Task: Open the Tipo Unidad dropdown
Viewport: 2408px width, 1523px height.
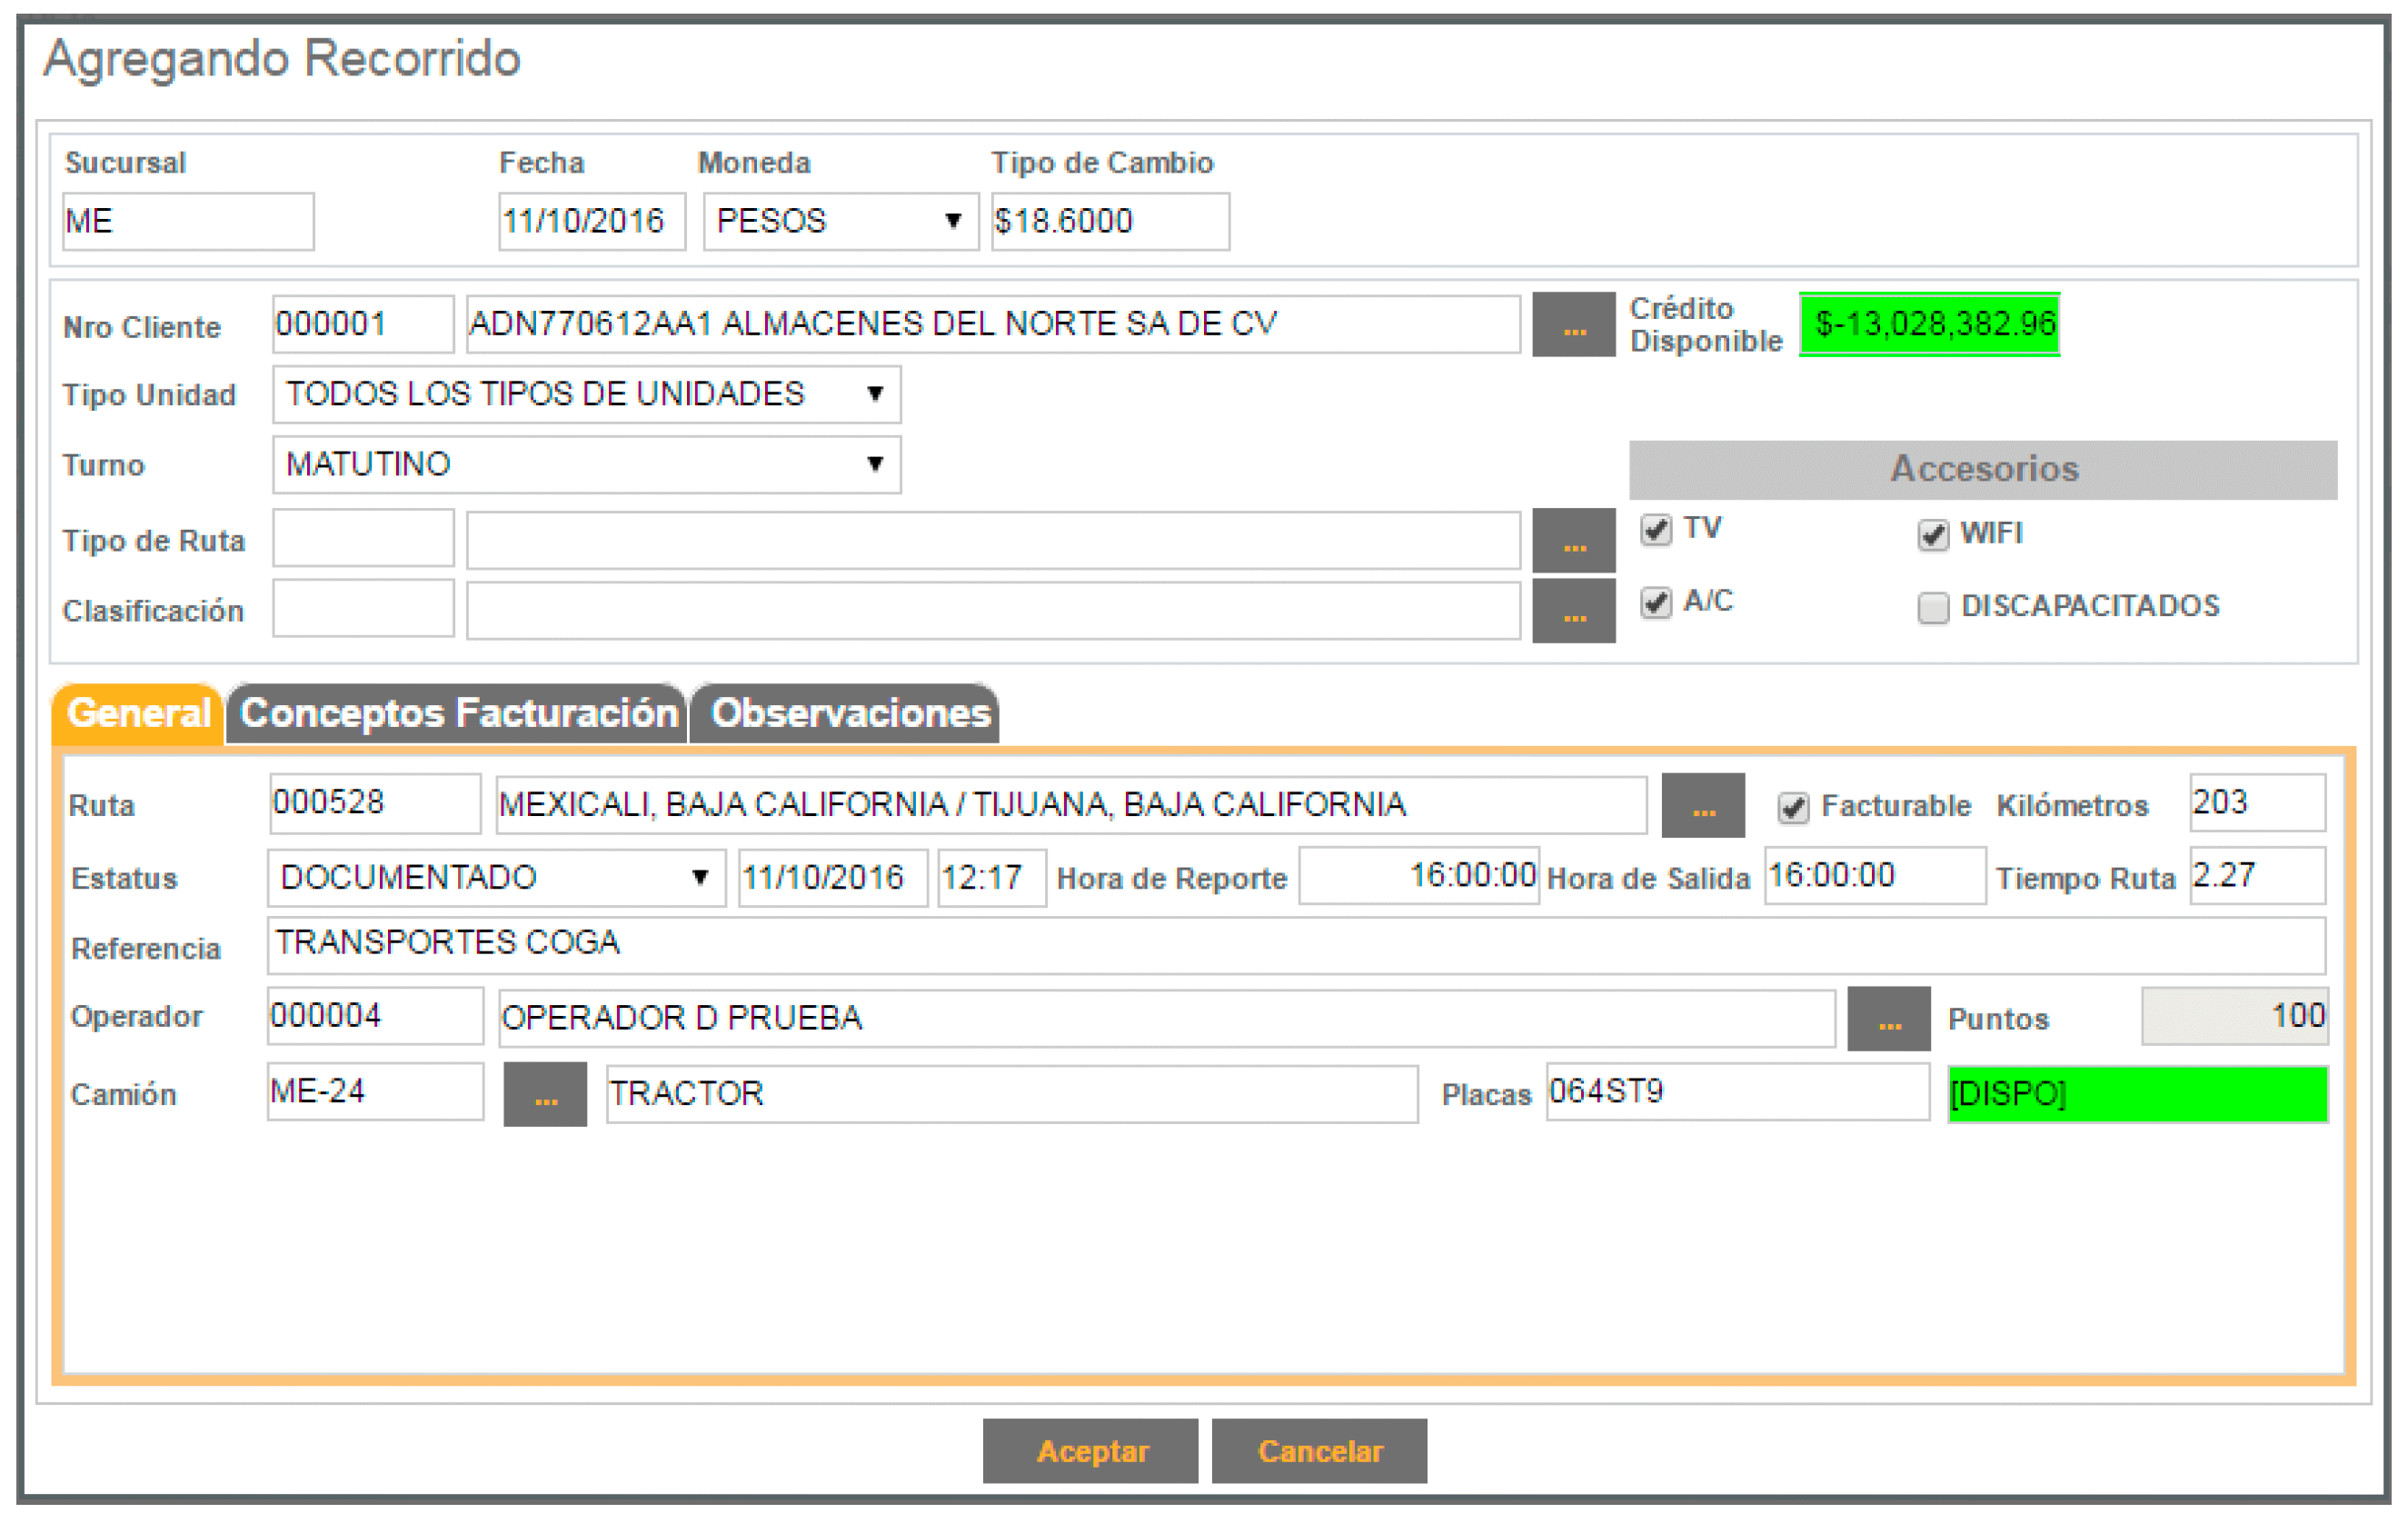Action: pos(586,394)
